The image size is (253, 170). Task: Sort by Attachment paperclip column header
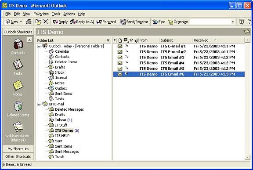(136, 40)
